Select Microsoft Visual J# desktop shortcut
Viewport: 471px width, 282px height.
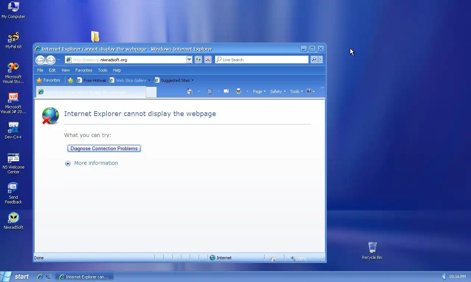click(x=13, y=103)
